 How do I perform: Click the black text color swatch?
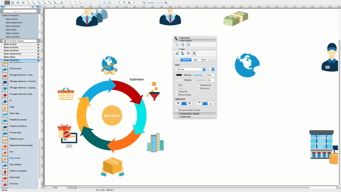coord(179,75)
